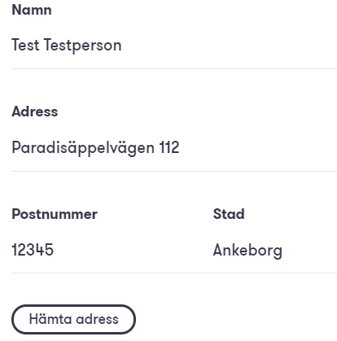This screenshot has height=341, width=337.
Task: Click the house number 112
Action: pos(169,147)
